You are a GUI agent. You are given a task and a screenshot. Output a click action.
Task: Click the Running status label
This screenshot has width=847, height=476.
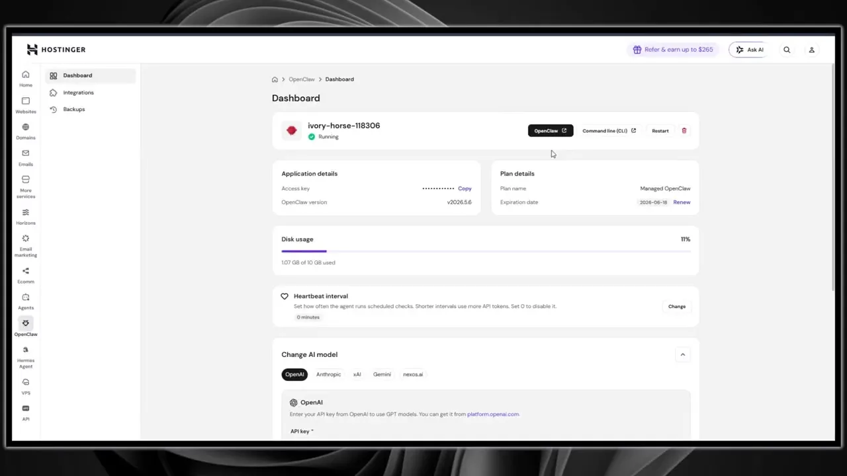click(x=328, y=137)
